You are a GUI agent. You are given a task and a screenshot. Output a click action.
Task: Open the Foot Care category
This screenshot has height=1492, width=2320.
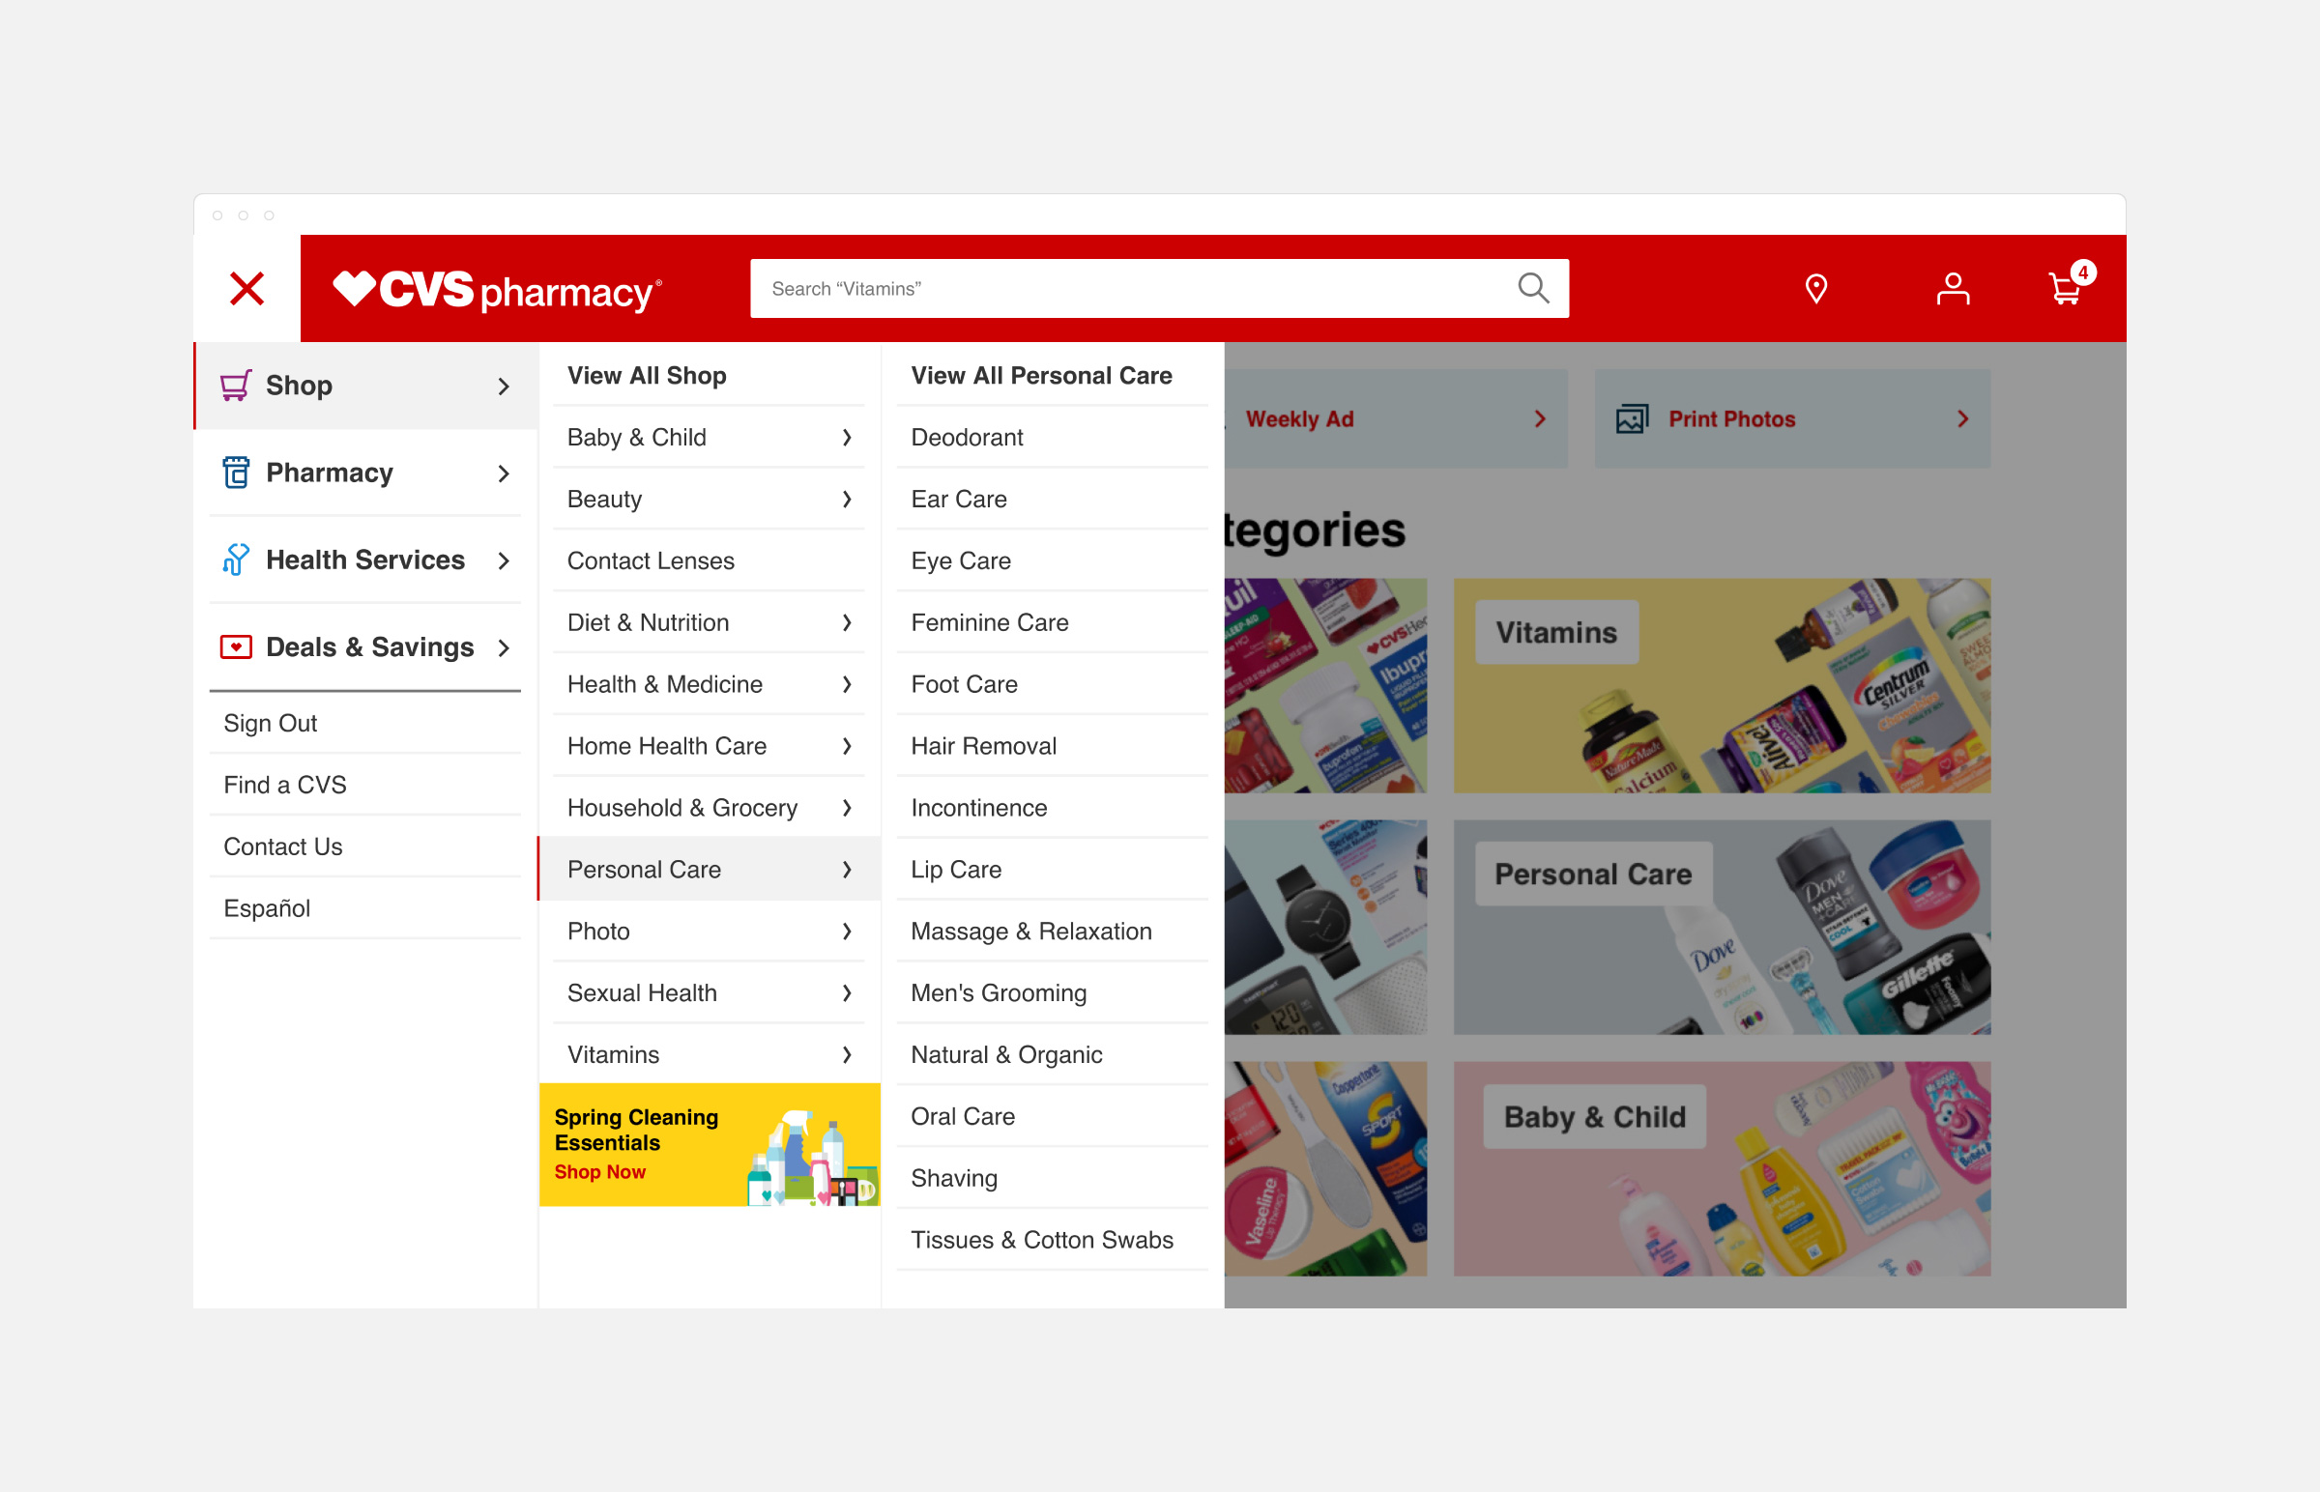[x=1053, y=685]
